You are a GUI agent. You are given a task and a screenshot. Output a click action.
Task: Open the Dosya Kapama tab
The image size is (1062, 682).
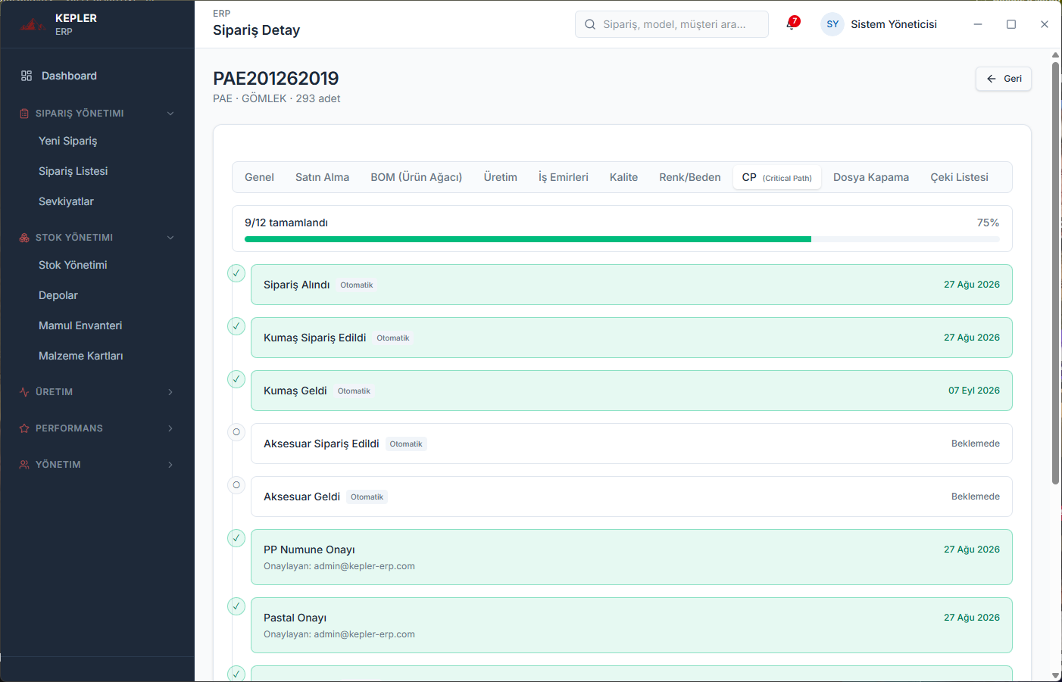click(871, 177)
